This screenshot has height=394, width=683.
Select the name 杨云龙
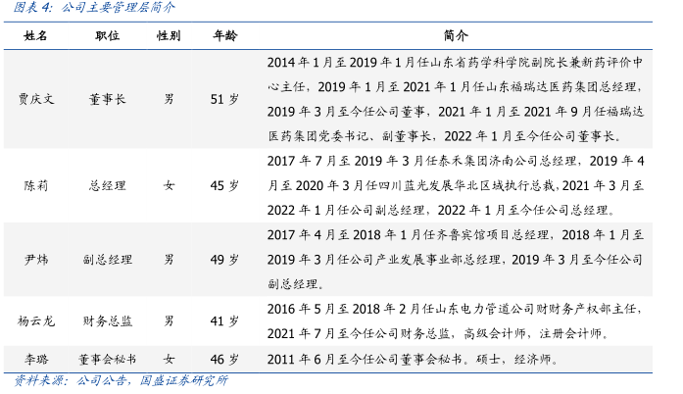pyautogui.click(x=36, y=320)
